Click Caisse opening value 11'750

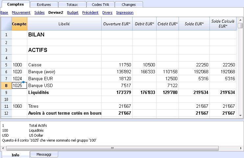pos(117,65)
